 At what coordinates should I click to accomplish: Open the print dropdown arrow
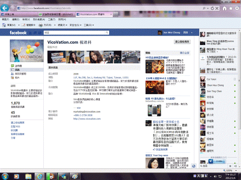pyautogui.click(x=55, y=25)
